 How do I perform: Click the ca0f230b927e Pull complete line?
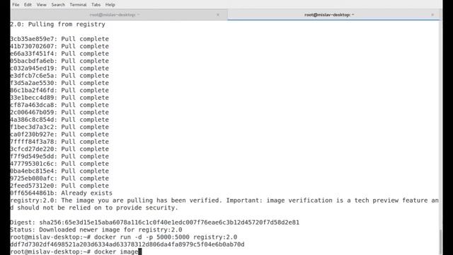coord(59,135)
